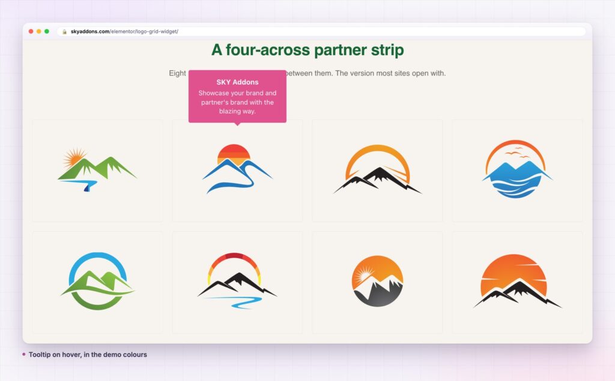Click the green mountain with sun and river logo

coord(97,170)
